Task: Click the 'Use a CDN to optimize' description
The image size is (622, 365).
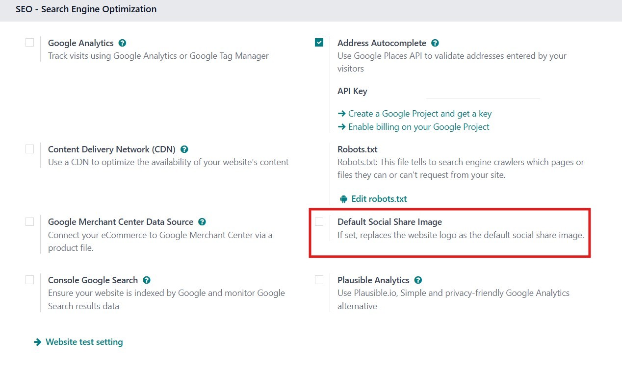Action: [168, 162]
